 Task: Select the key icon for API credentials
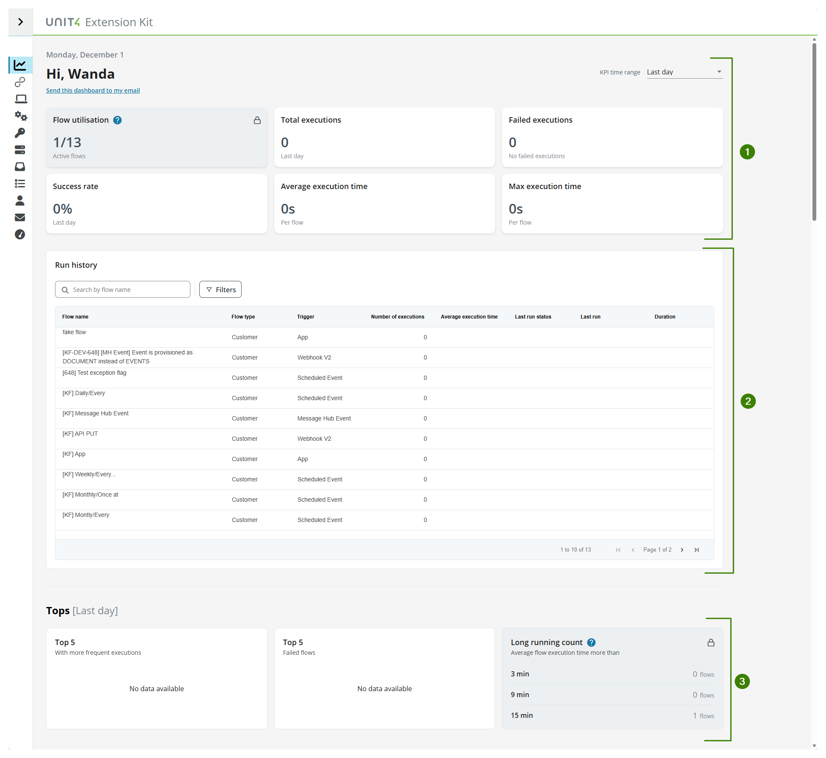[x=20, y=133]
